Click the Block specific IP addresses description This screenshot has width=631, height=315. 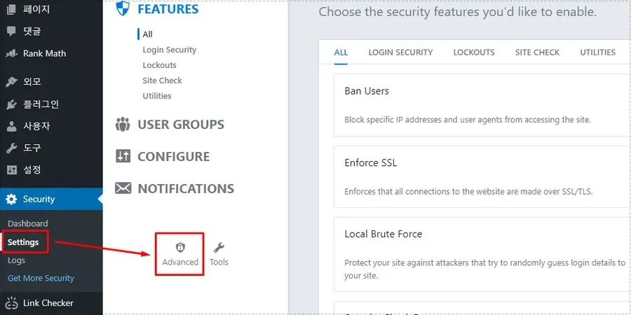tap(468, 120)
